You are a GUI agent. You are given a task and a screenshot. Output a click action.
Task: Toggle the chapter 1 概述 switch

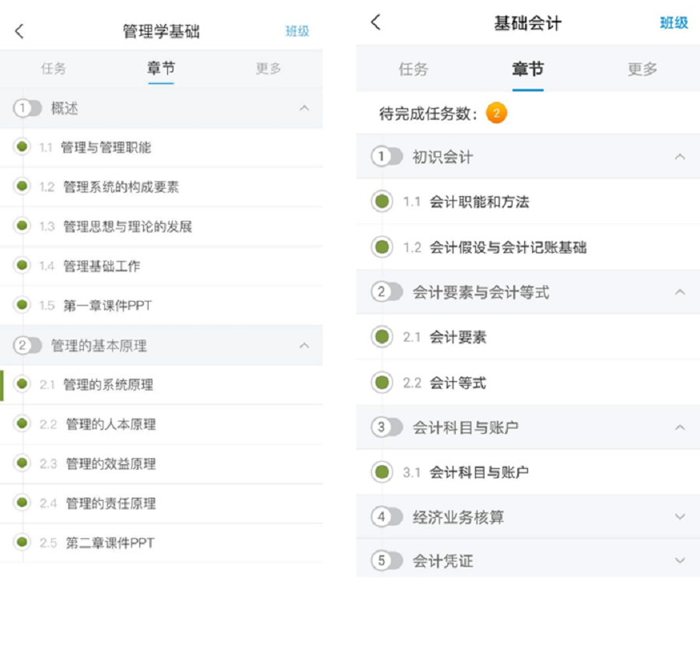coord(28,109)
